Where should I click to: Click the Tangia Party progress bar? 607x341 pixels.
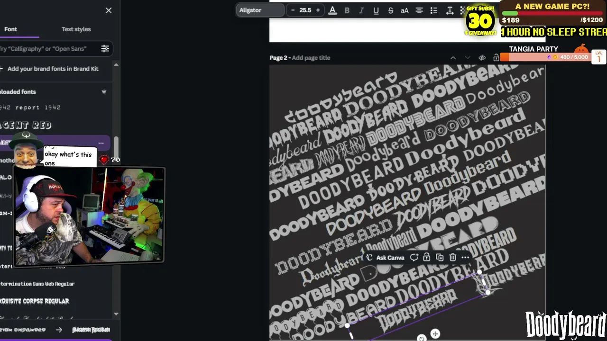pos(545,57)
